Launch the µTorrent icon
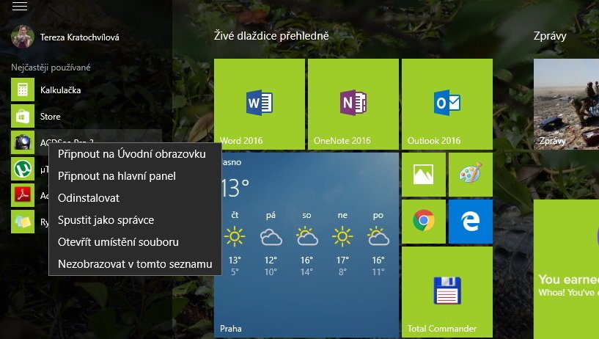599x339 pixels. 23,169
